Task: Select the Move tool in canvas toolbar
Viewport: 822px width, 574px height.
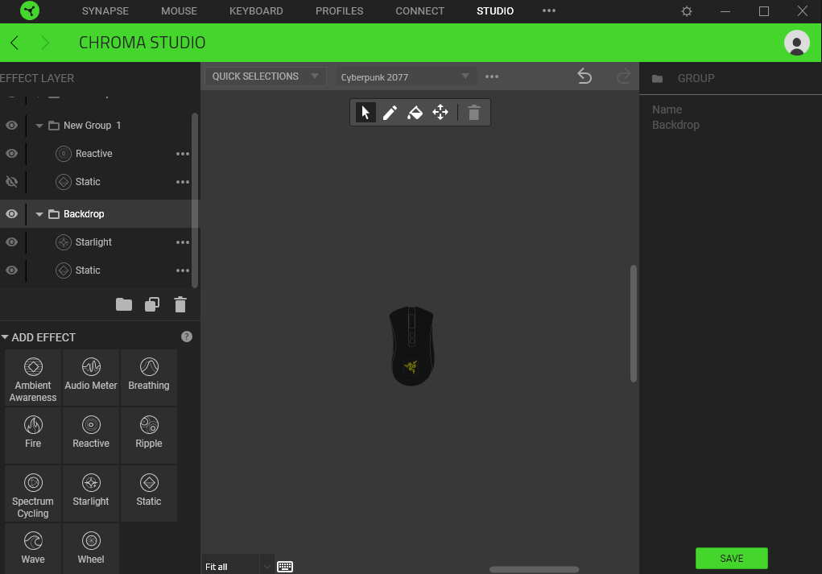Action: 440,113
